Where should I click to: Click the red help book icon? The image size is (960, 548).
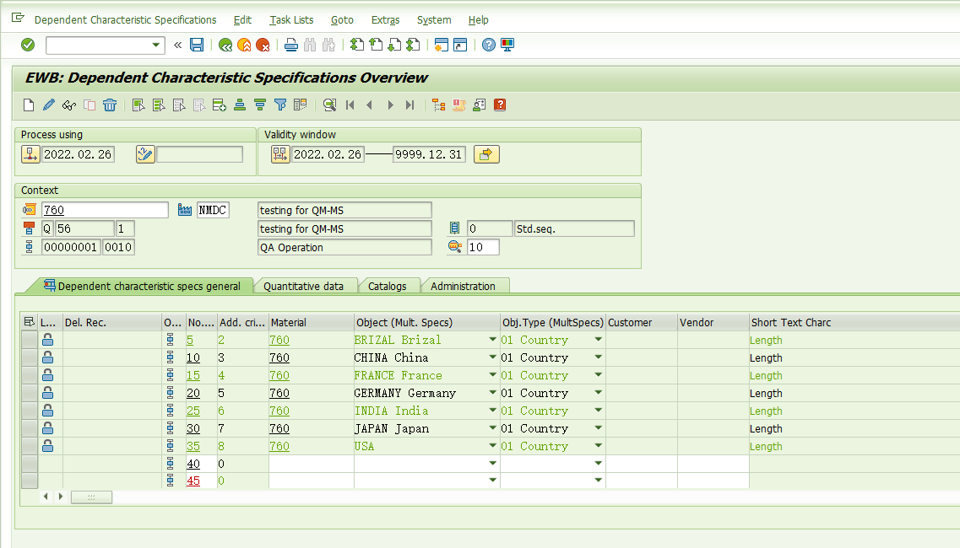pos(500,105)
